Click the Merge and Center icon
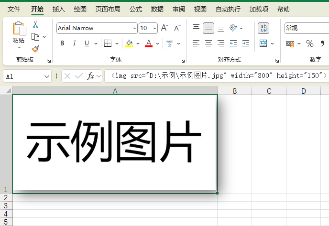The image size is (329, 226). tap(263, 43)
